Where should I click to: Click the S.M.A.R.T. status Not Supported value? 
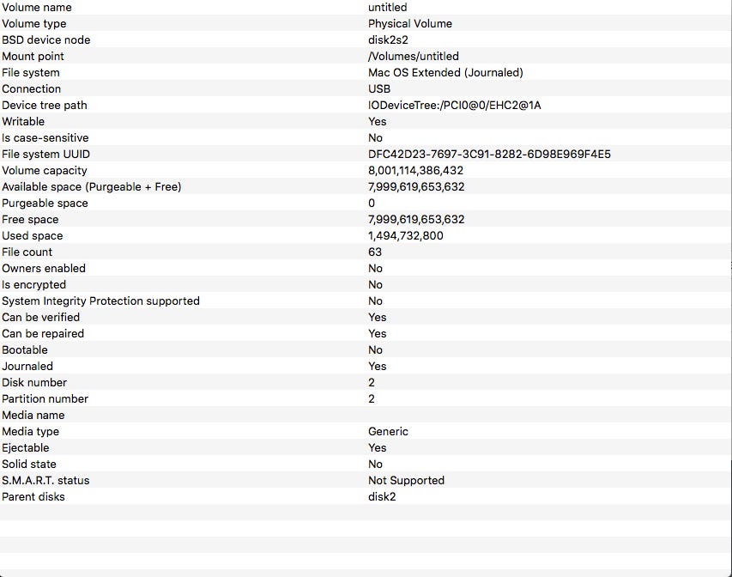click(406, 481)
